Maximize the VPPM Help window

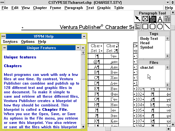point(84,36)
